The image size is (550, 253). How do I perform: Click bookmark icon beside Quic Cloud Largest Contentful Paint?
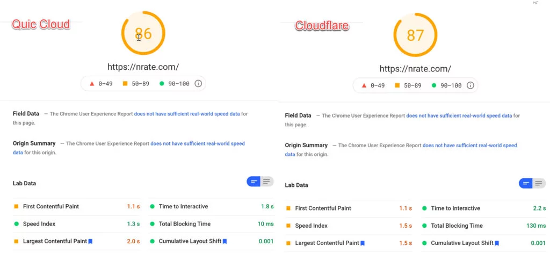point(90,241)
